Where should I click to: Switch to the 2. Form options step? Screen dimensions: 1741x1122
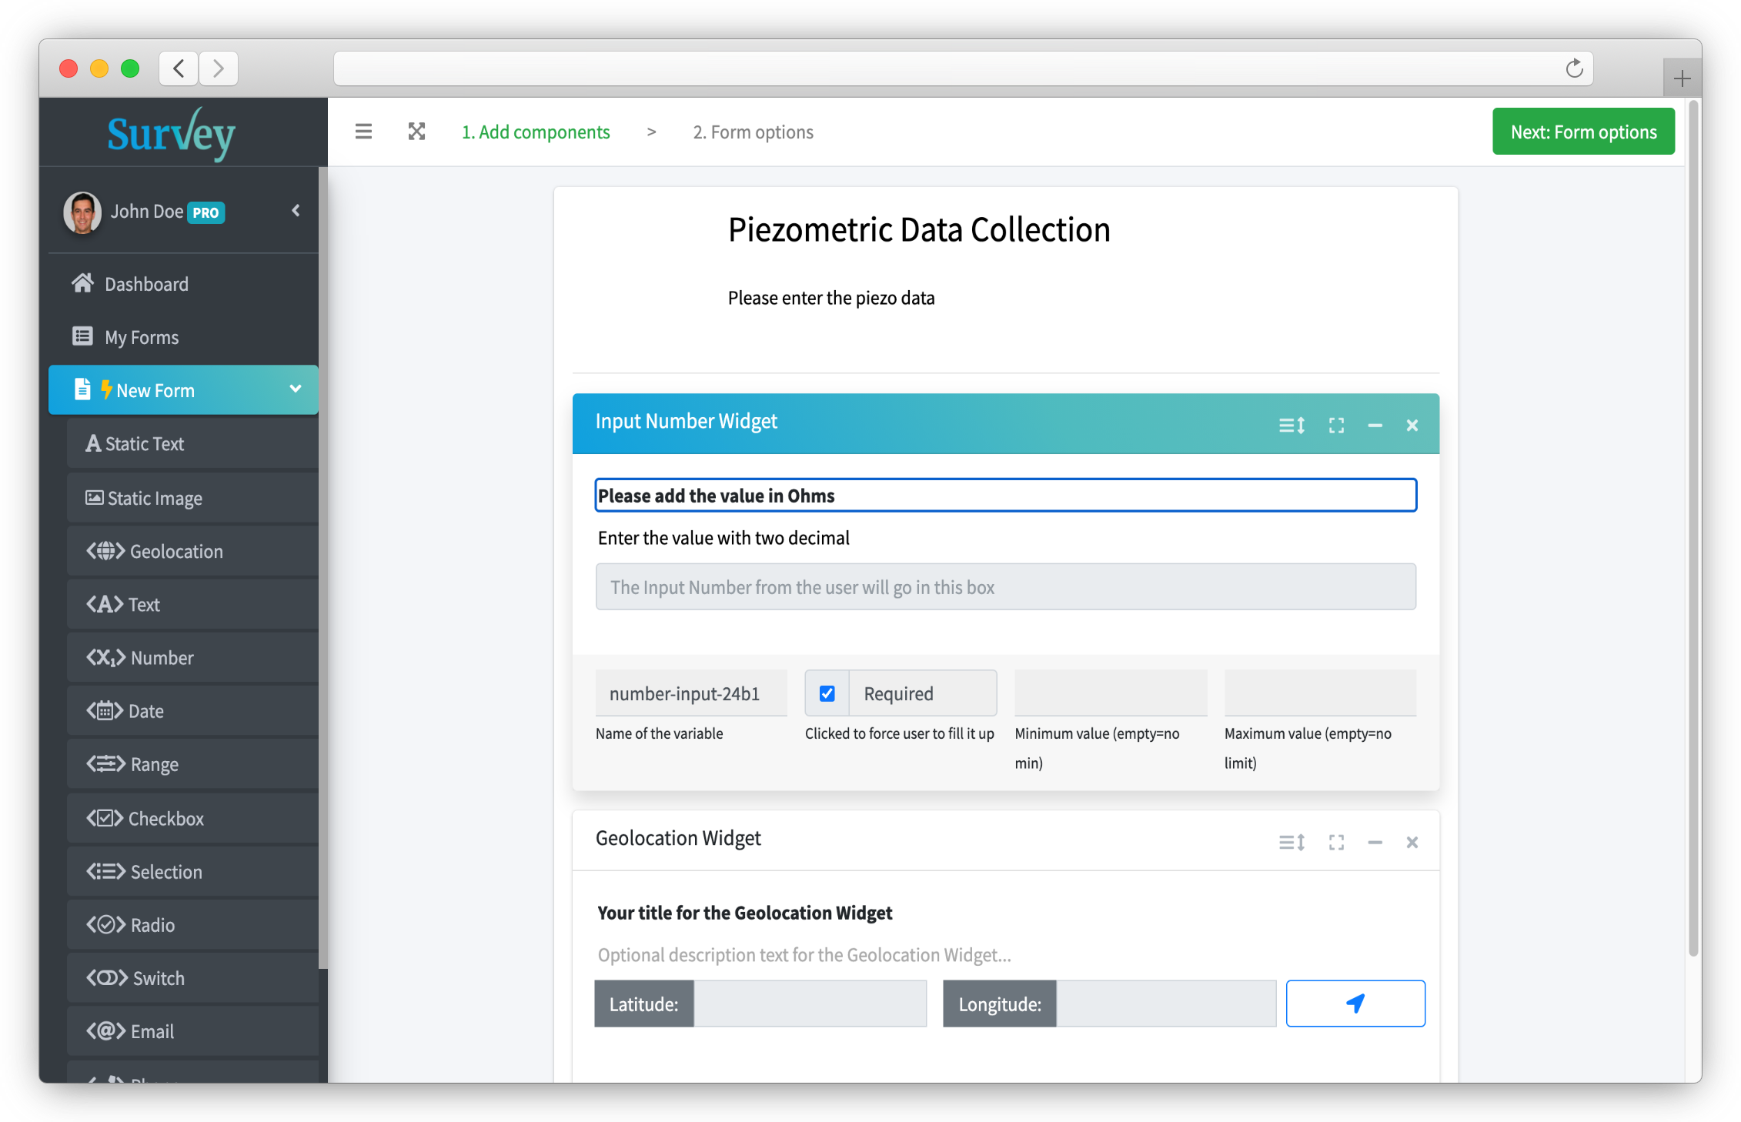click(753, 132)
